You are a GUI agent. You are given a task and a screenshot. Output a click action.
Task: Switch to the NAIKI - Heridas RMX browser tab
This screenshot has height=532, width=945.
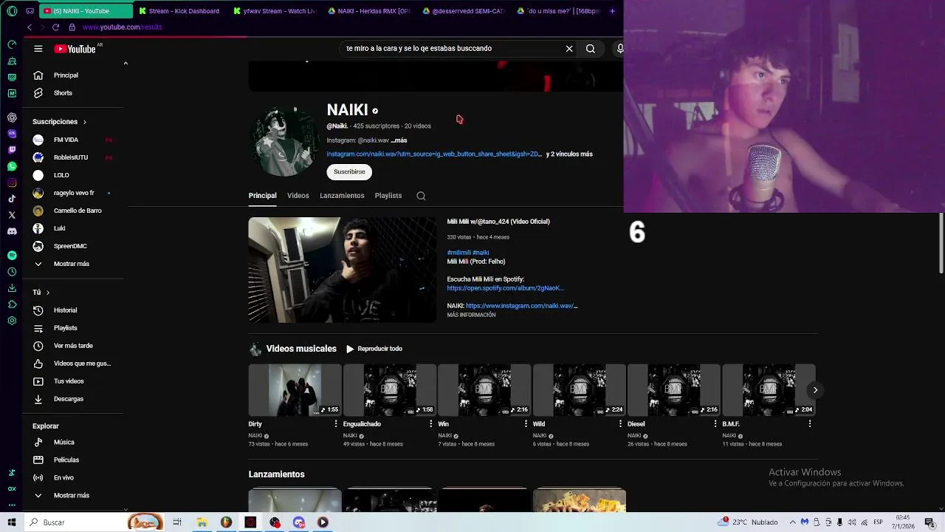[x=369, y=11]
